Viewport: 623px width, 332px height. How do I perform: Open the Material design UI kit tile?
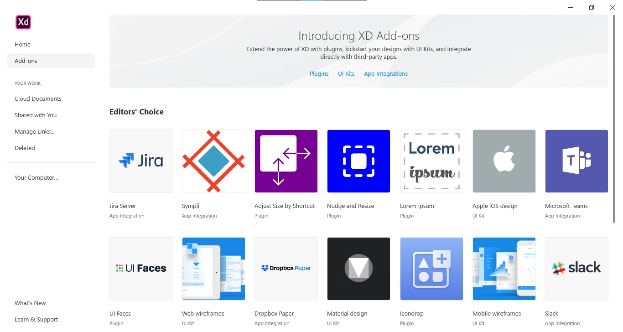pyautogui.click(x=358, y=269)
